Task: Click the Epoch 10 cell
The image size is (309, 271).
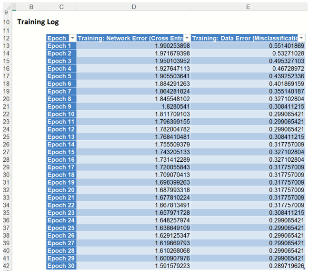Action: pyautogui.click(x=61, y=114)
